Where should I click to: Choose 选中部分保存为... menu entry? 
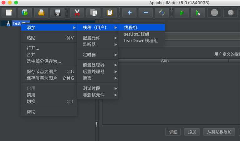click(x=49, y=61)
